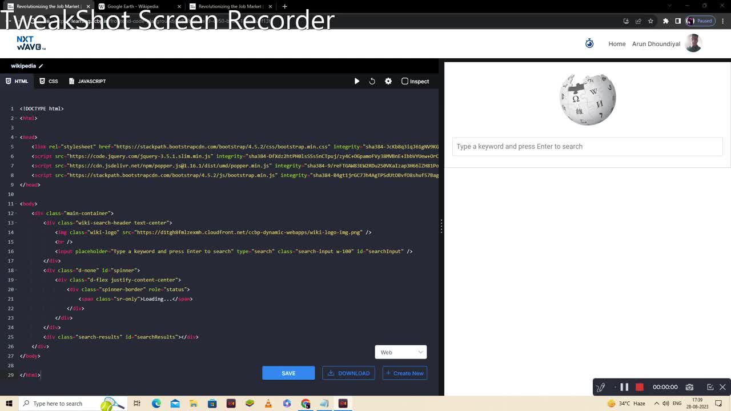
Task: Close the Google Earth - Wikipedia tab
Action: [x=179, y=6]
